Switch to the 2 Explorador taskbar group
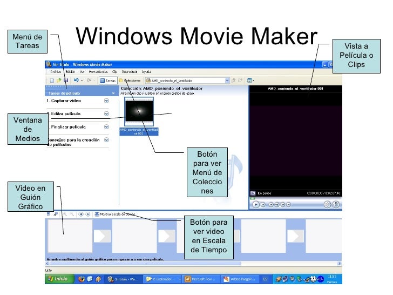 [x=163, y=279]
